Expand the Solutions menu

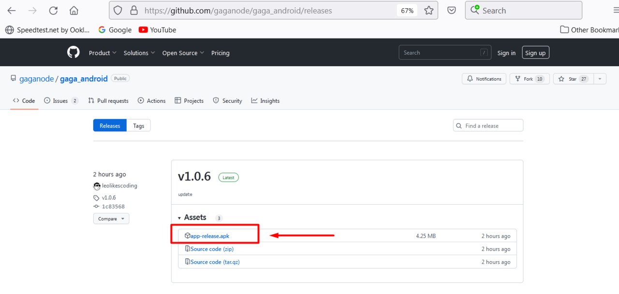[x=139, y=53]
